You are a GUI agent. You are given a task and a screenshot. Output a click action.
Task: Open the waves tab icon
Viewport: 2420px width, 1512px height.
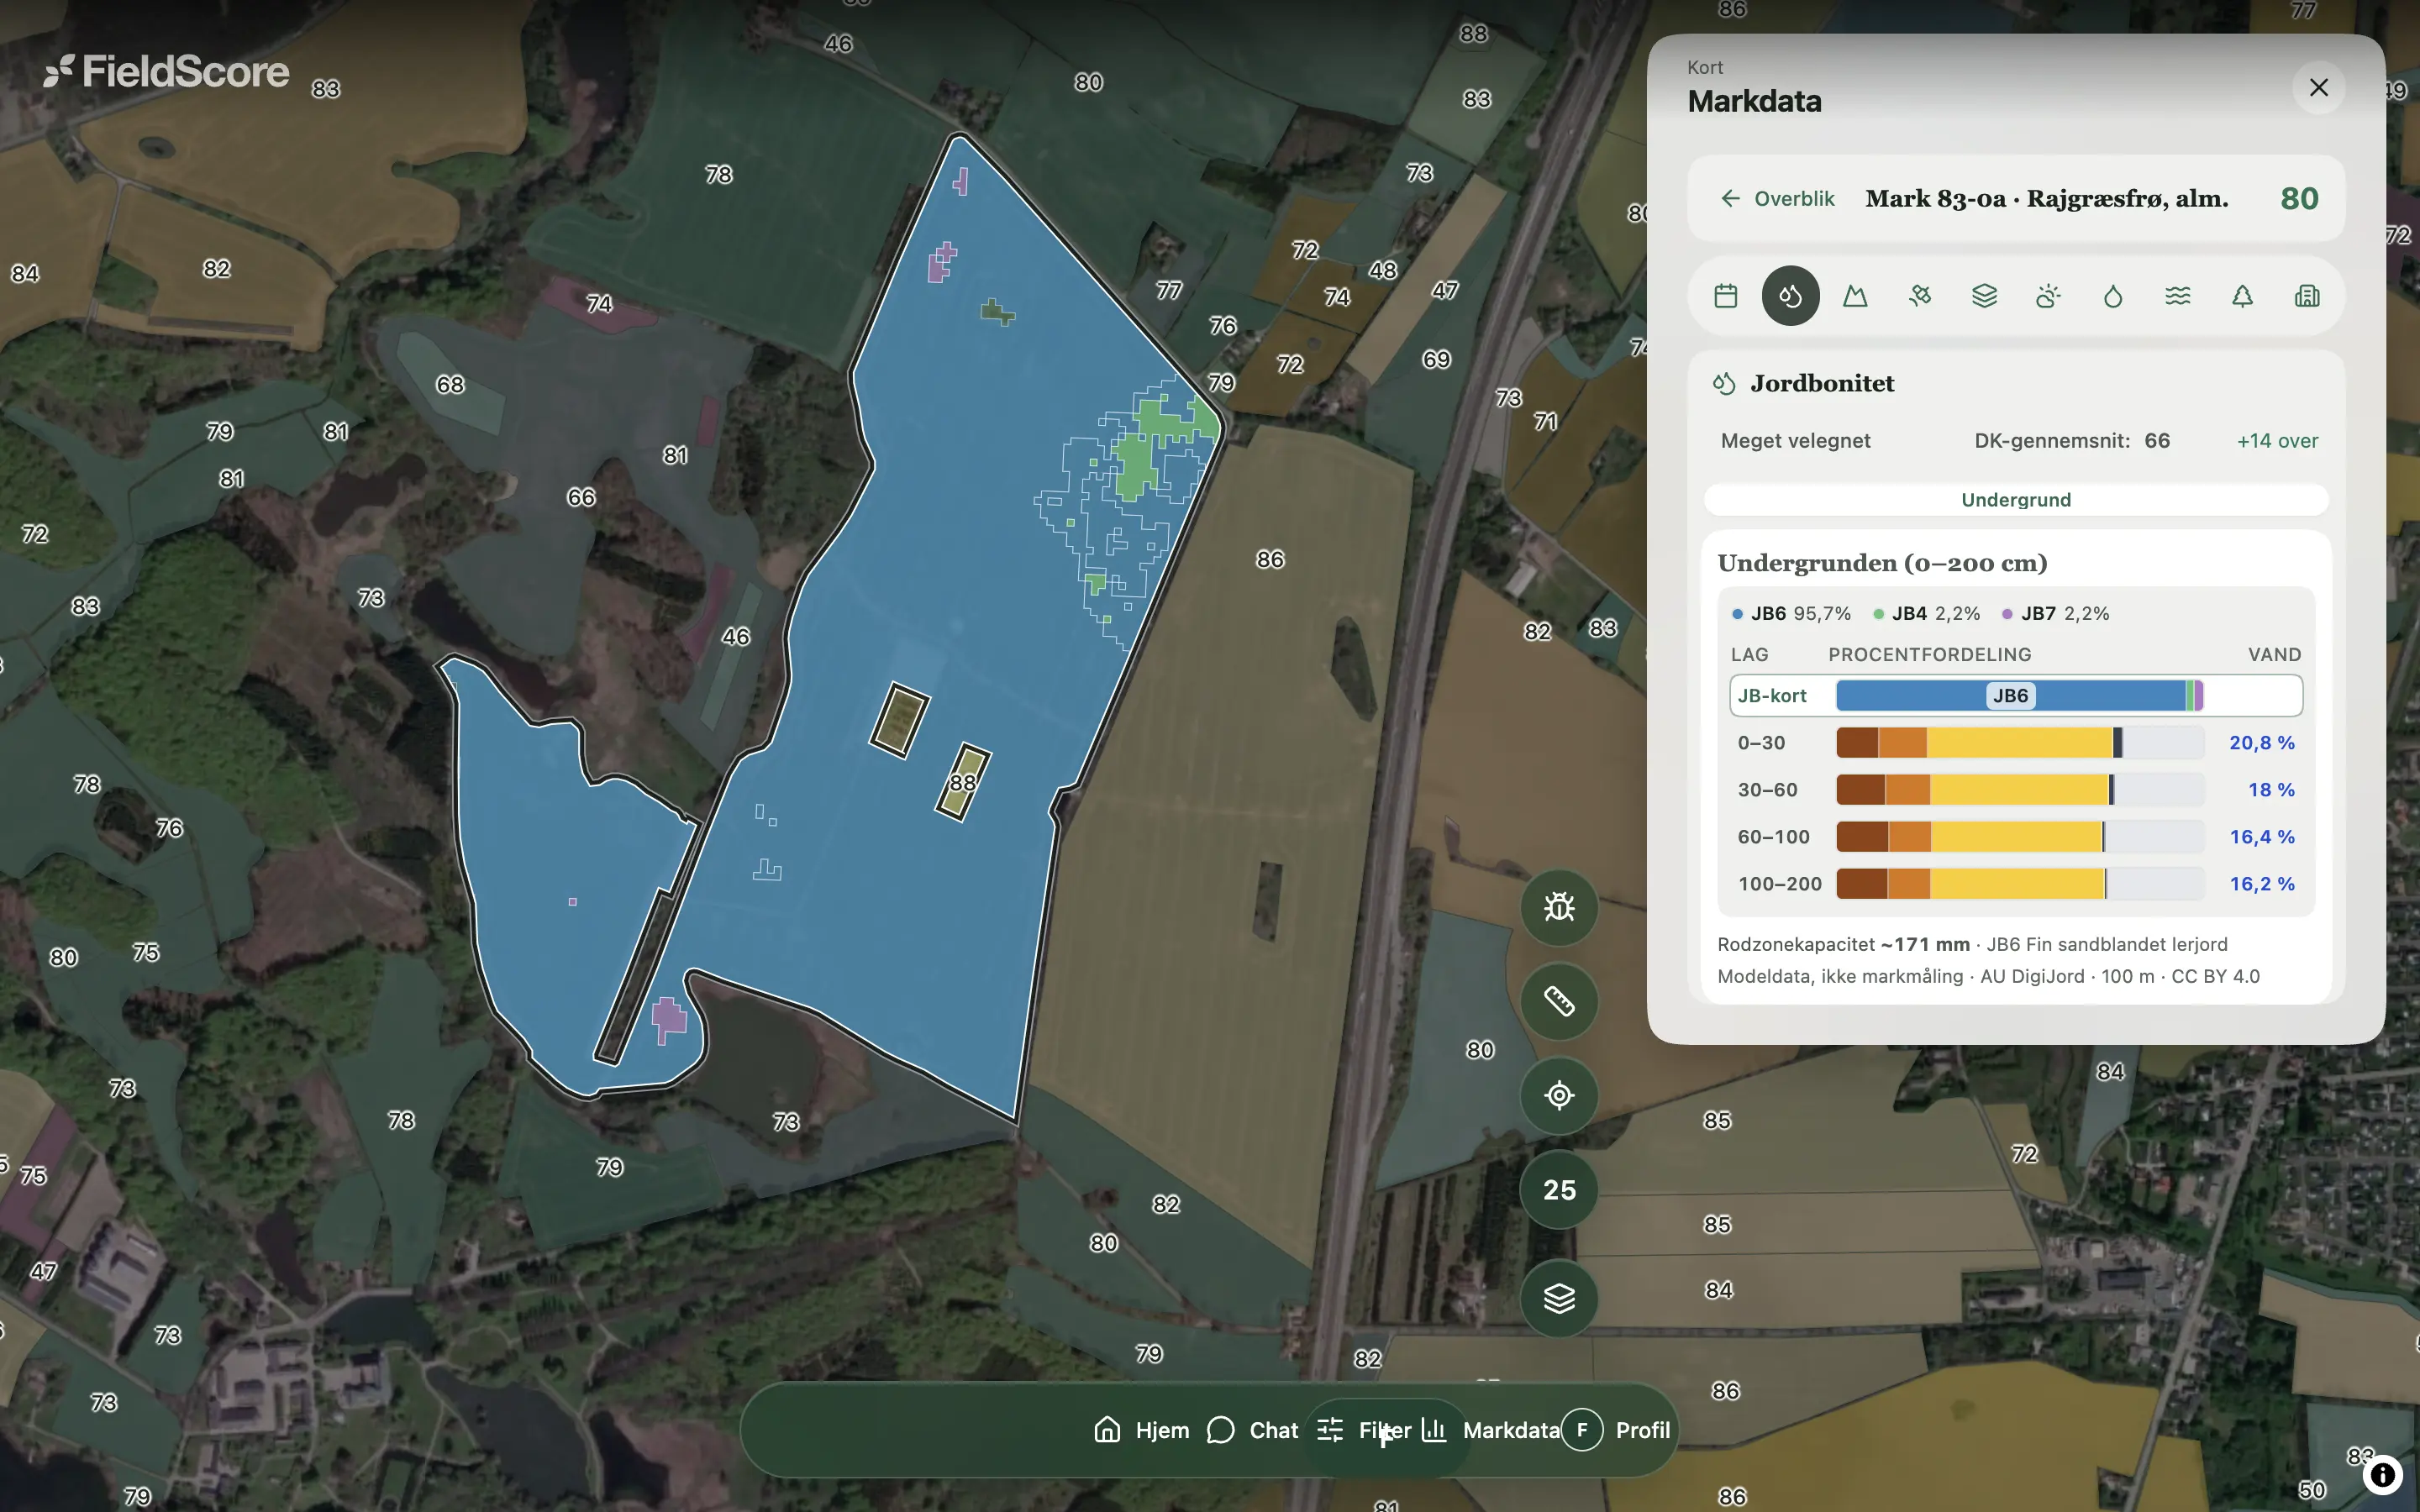2178,296
